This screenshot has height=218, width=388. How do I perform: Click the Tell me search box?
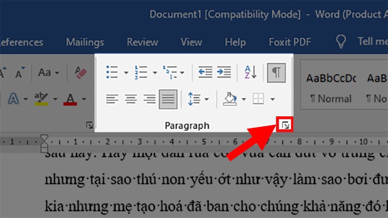pos(372,42)
